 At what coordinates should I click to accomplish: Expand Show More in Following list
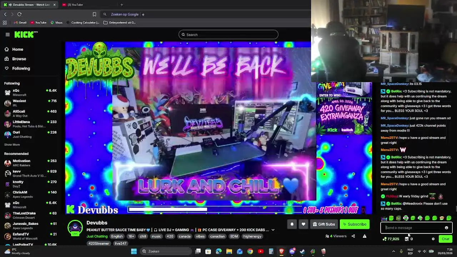(12, 145)
